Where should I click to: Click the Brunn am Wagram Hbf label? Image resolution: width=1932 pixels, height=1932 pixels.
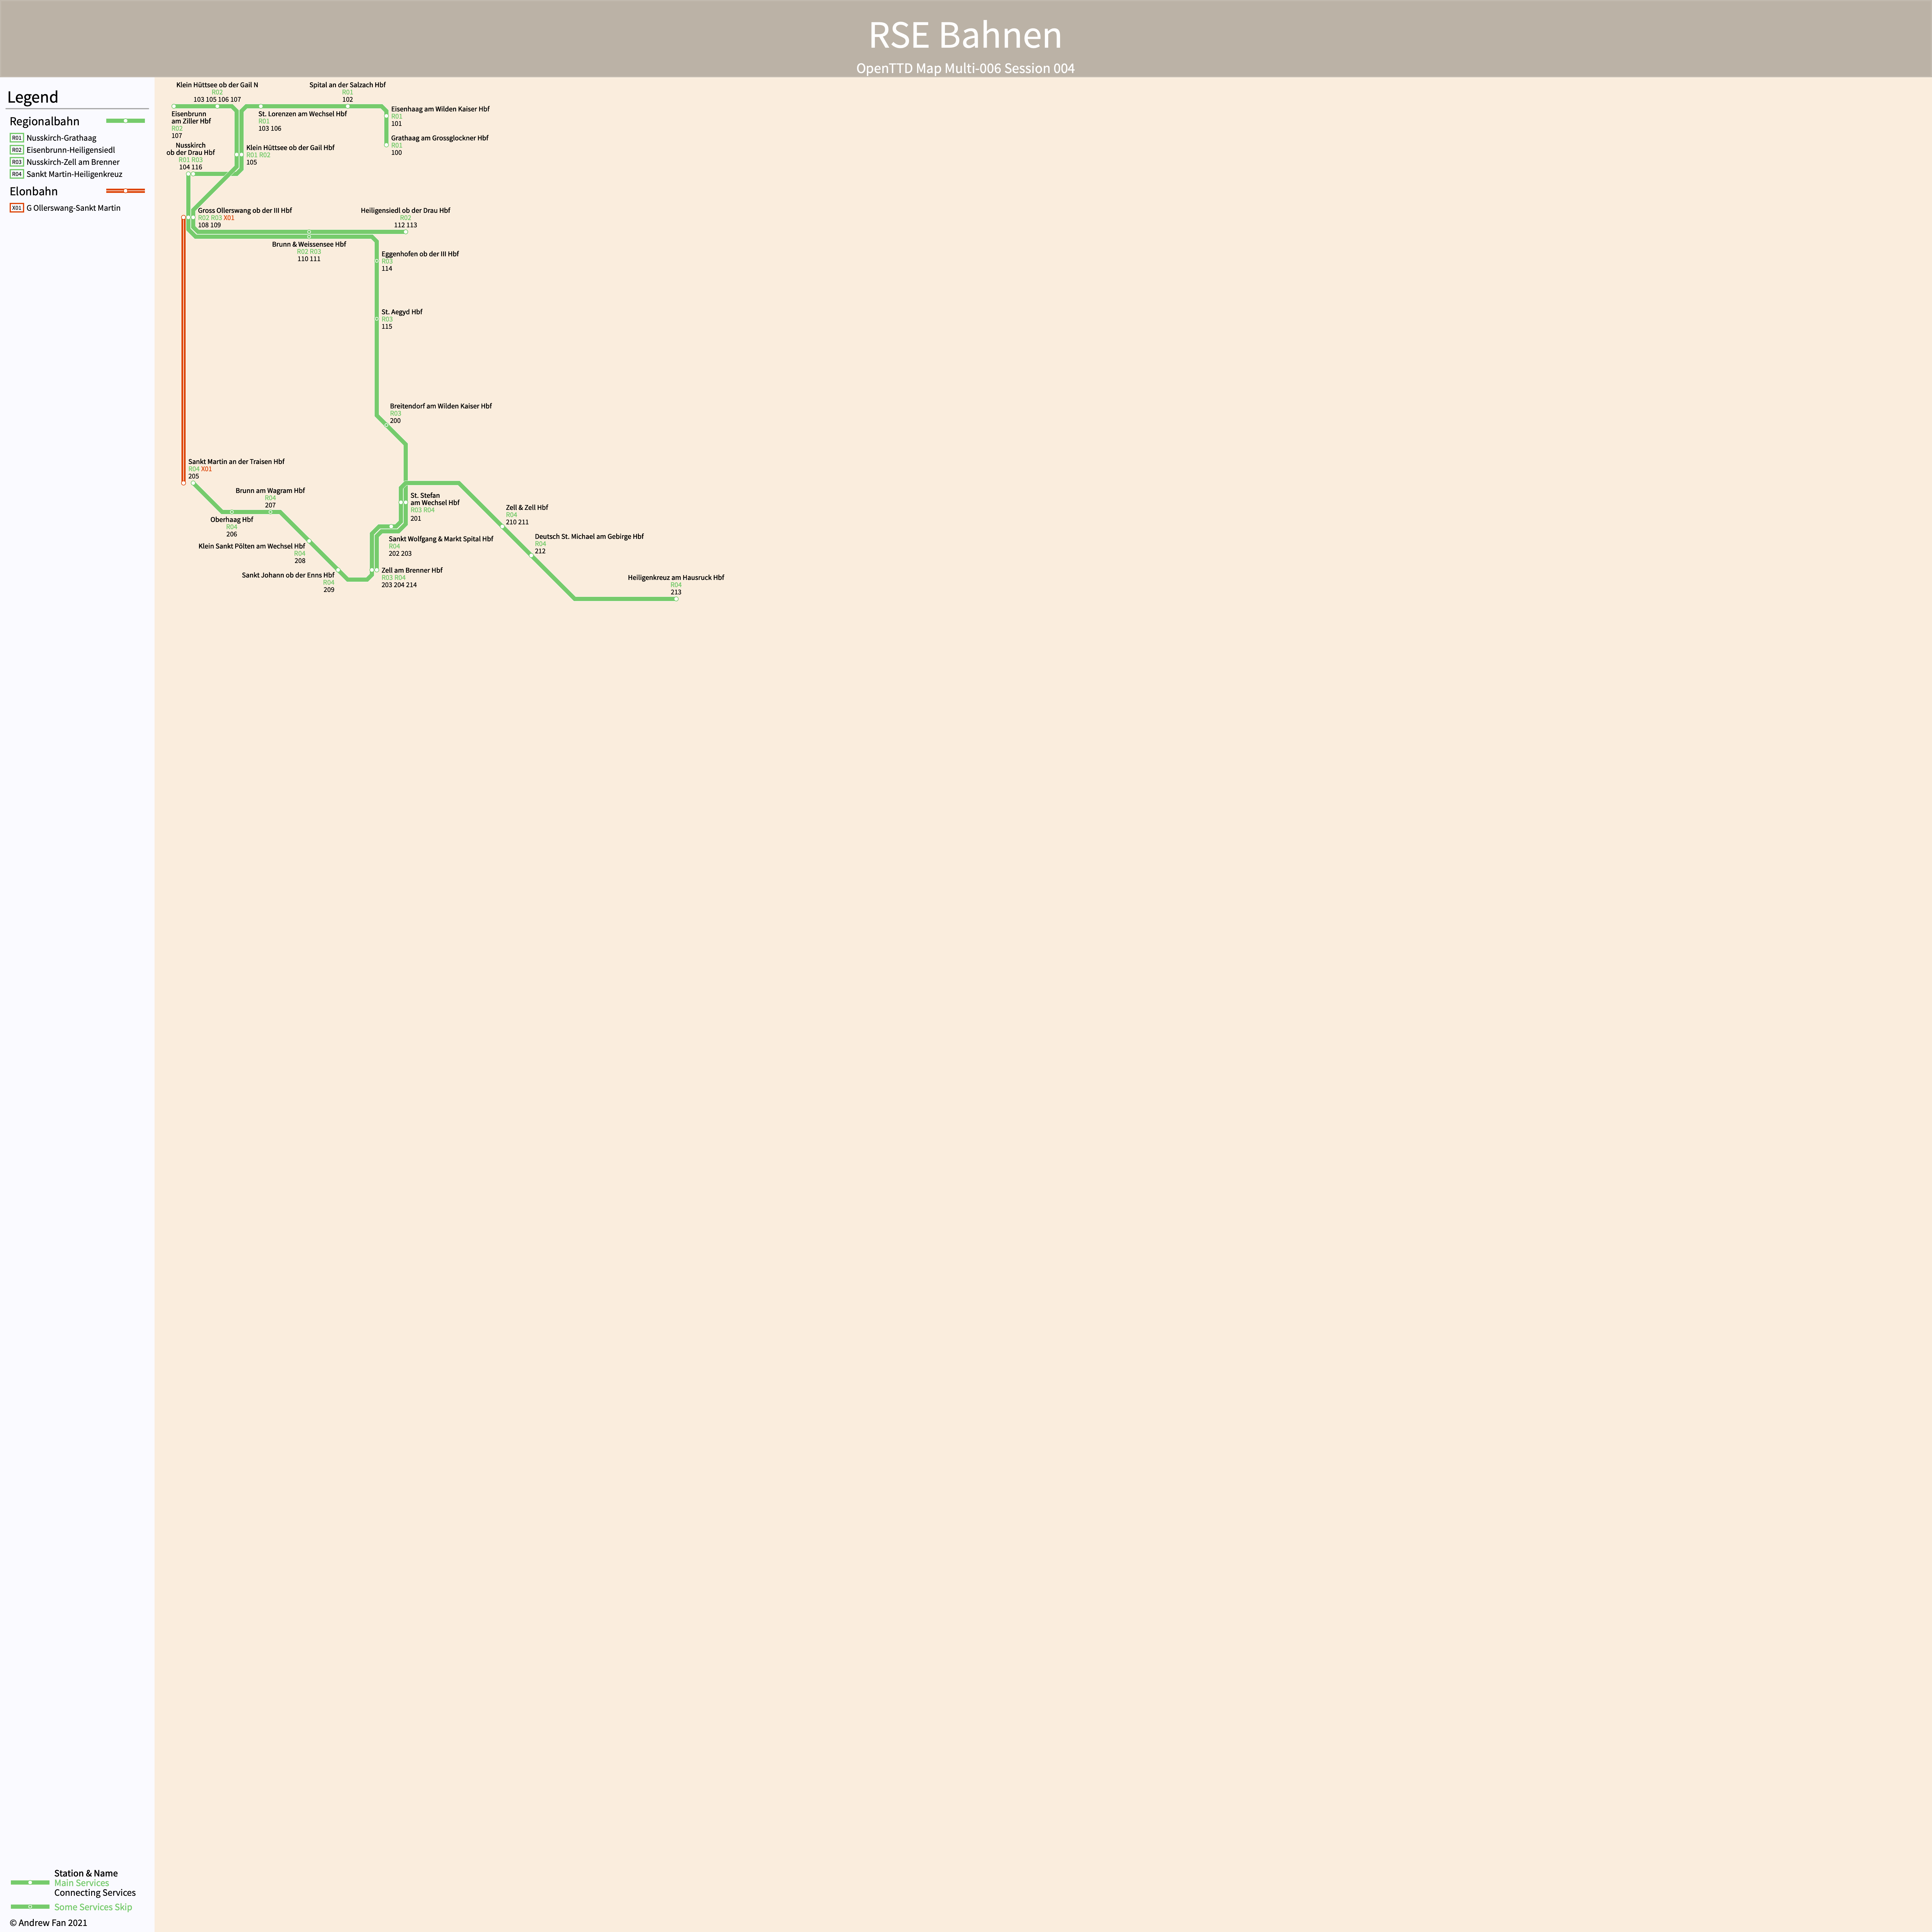(270, 491)
